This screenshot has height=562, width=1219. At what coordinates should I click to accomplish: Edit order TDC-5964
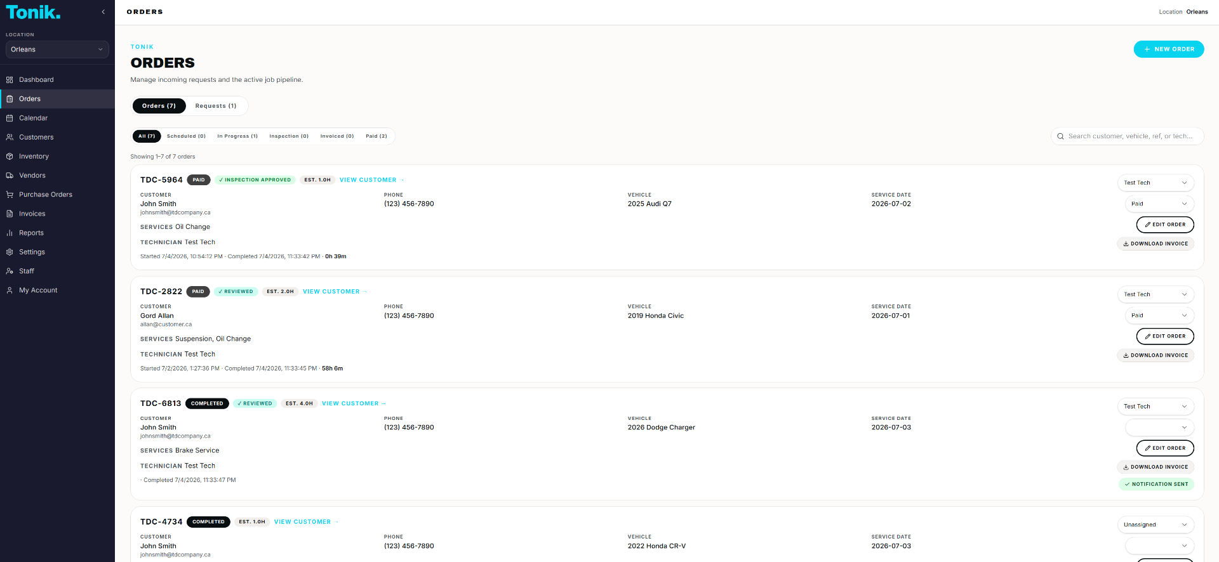[x=1165, y=225]
